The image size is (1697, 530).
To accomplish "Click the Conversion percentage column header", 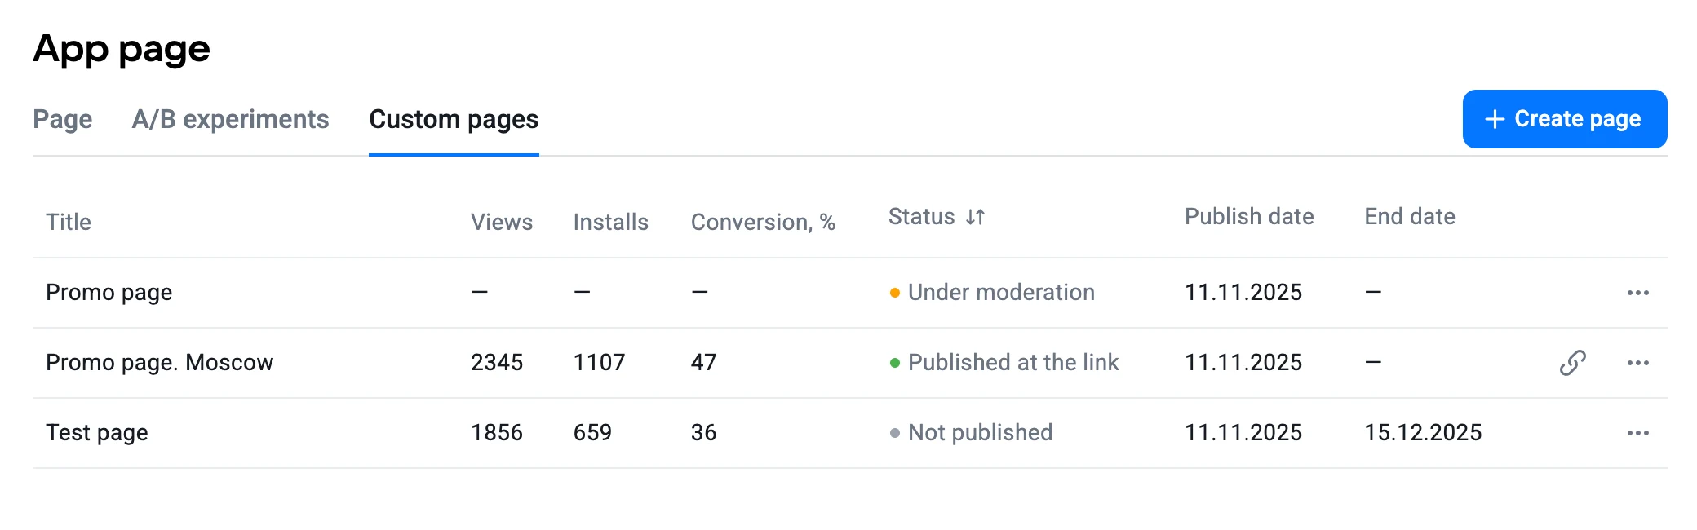I will pos(763,221).
